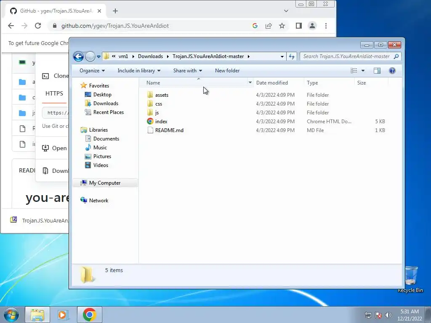Select the css folder
Image resolution: width=431 pixels, height=323 pixels.
coord(159,104)
